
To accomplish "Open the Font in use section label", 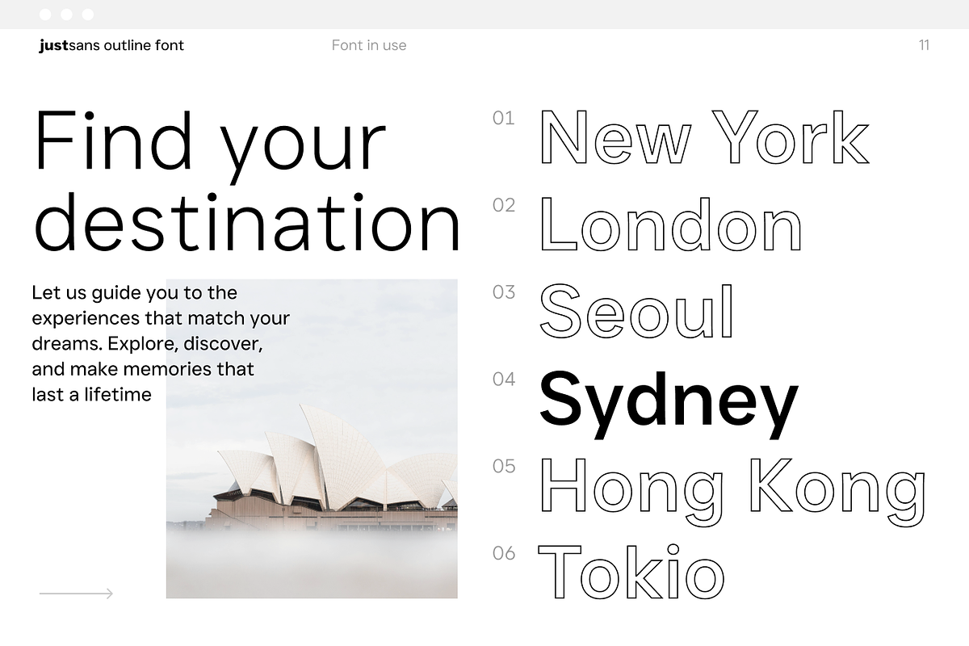I will point(369,45).
